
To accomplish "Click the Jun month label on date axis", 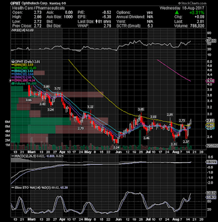I will (x=118, y=152).
